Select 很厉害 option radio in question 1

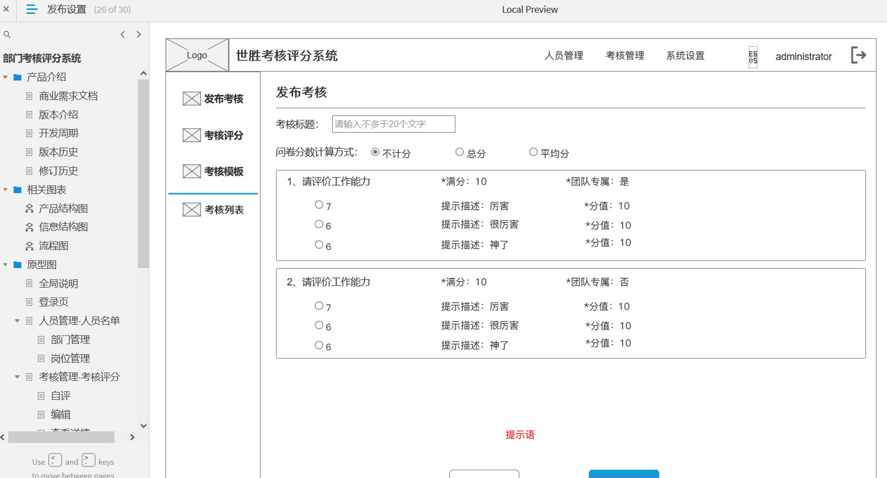pos(319,224)
